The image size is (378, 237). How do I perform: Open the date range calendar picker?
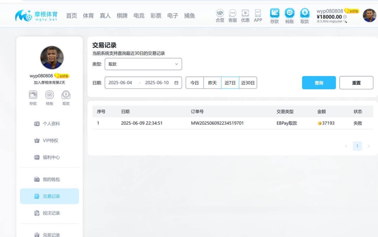tap(177, 83)
